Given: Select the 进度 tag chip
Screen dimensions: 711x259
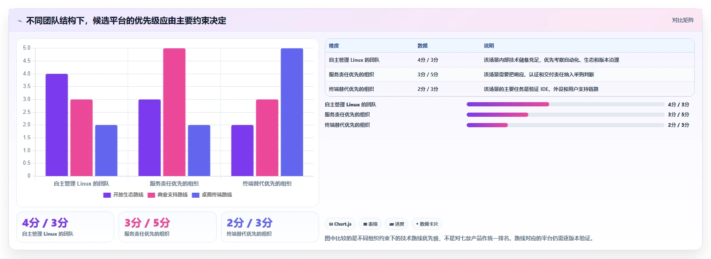Looking at the screenshot, I should pos(397,224).
